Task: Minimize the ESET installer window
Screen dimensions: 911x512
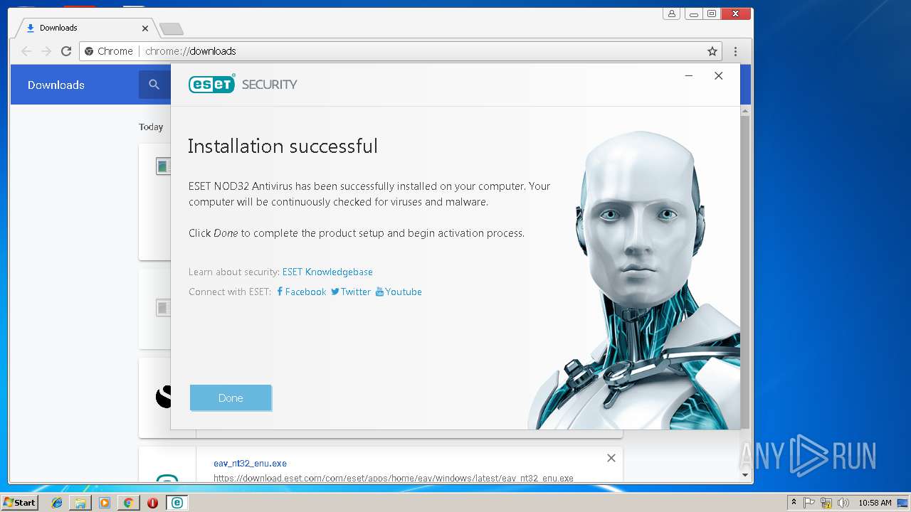Action: coord(689,76)
